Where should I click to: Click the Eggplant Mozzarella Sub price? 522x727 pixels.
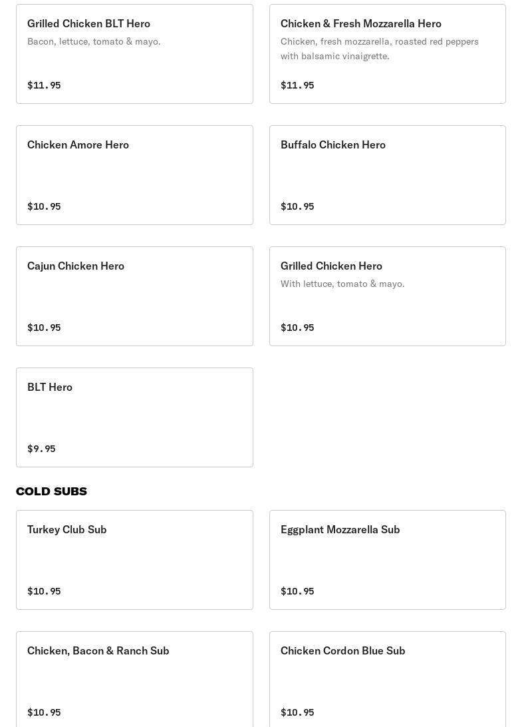pos(297,591)
